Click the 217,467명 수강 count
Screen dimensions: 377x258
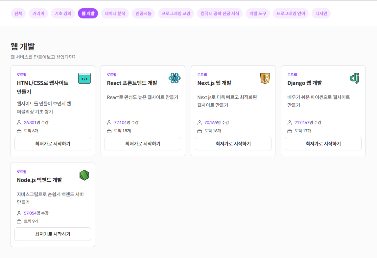point(308,122)
